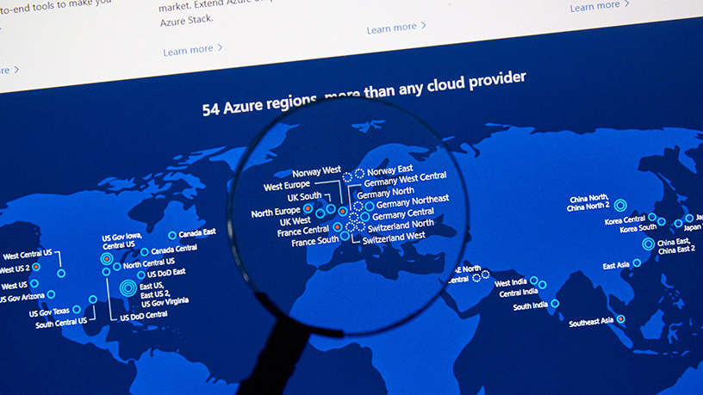Select the East Asia region marker

(638, 263)
